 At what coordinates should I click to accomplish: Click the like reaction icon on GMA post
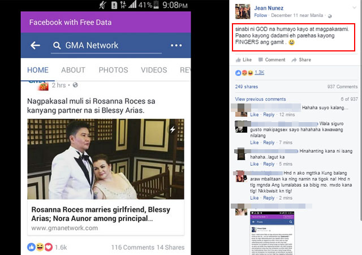31,247
